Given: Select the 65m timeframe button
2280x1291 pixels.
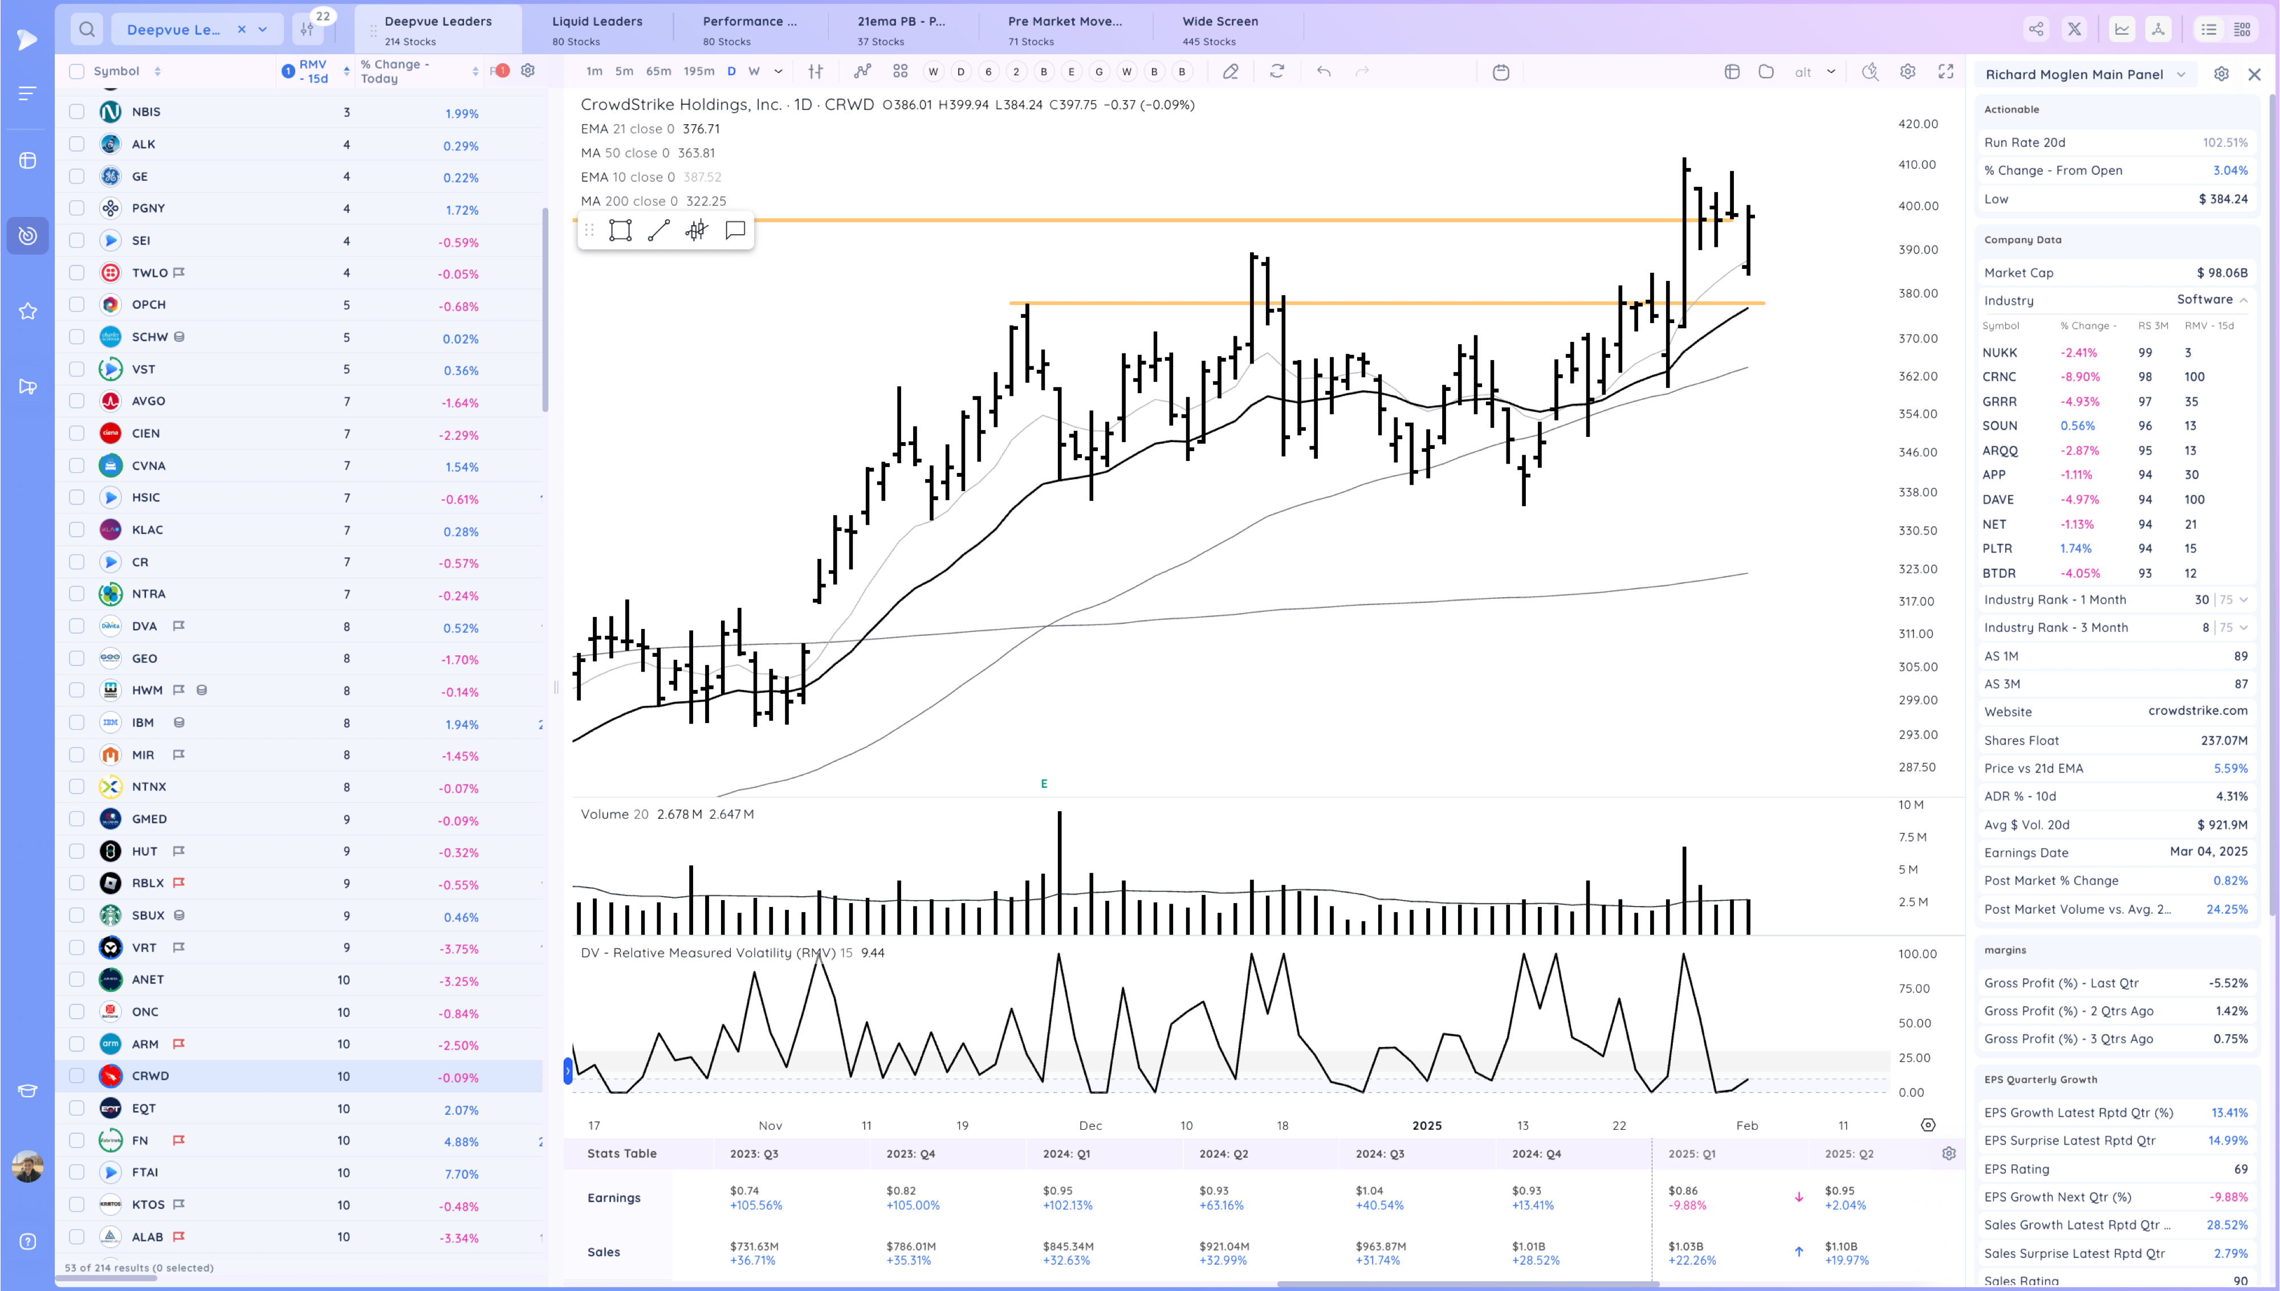Looking at the screenshot, I should coord(658,72).
